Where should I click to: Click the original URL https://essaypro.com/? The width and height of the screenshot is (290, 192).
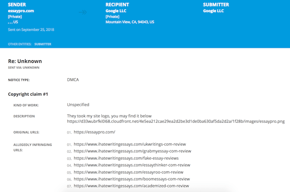(x=95, y=132)
